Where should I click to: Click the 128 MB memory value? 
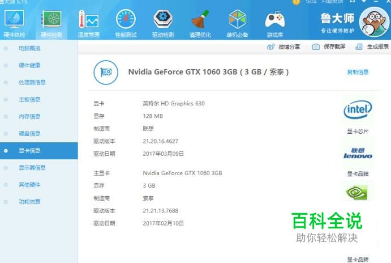click(153, 116)
